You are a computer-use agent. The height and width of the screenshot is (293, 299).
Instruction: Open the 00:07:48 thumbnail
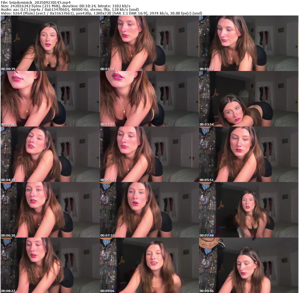(x=248, y=210)
